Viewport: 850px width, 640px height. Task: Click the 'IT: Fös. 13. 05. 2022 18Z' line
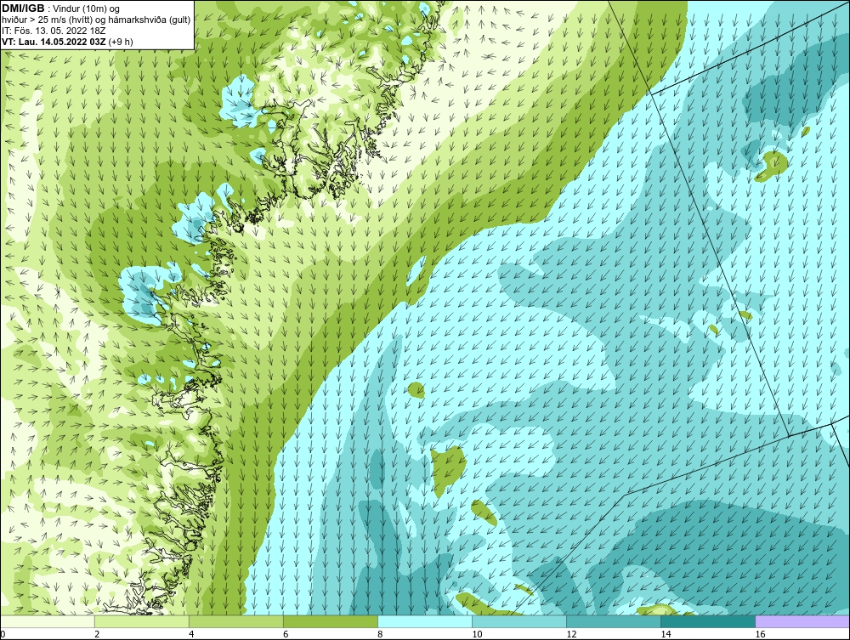[53, 31]
